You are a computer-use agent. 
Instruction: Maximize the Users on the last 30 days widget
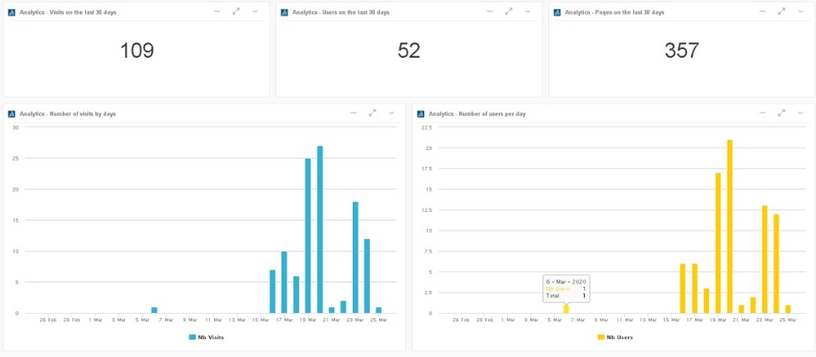click(x=508, y=12)
